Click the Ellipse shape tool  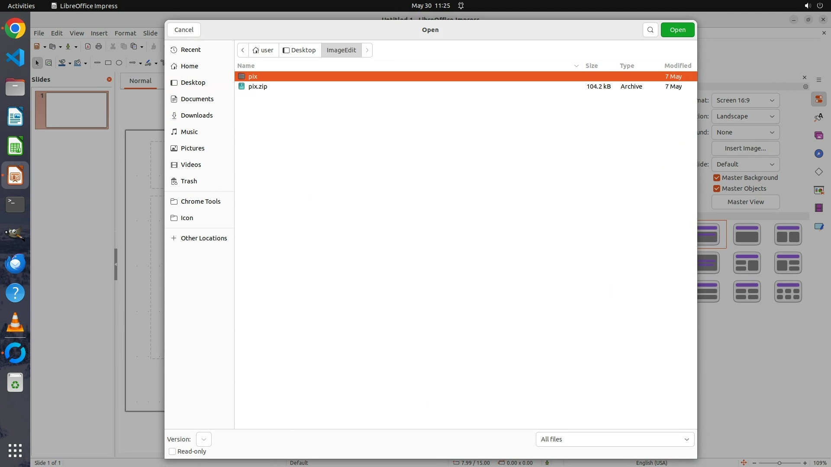click(x=119, y=63)
